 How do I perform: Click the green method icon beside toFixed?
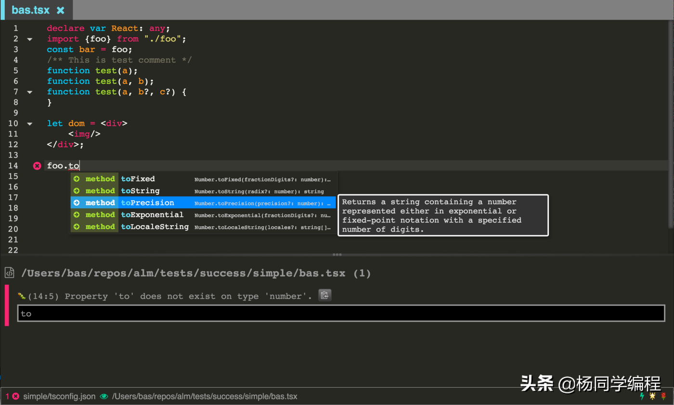[x=77, y=178]
